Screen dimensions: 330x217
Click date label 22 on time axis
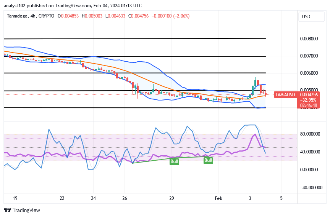coord(62,198)
